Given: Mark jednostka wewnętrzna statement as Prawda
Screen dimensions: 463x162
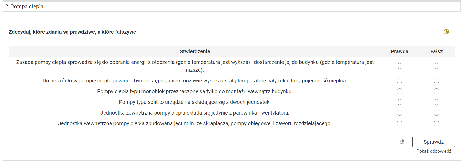Looking at the screenshot, I should pyautogui.click(x=399, y=123).
